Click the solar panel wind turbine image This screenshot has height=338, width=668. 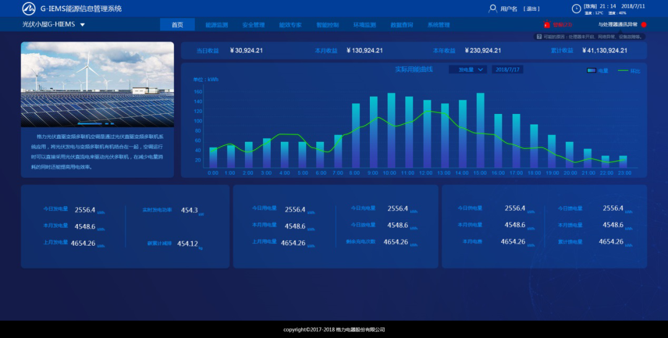97,84
